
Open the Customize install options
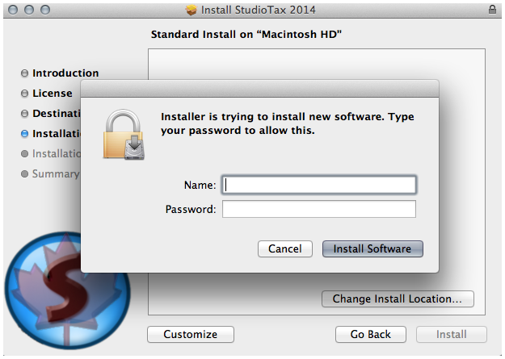click(191, 334)
